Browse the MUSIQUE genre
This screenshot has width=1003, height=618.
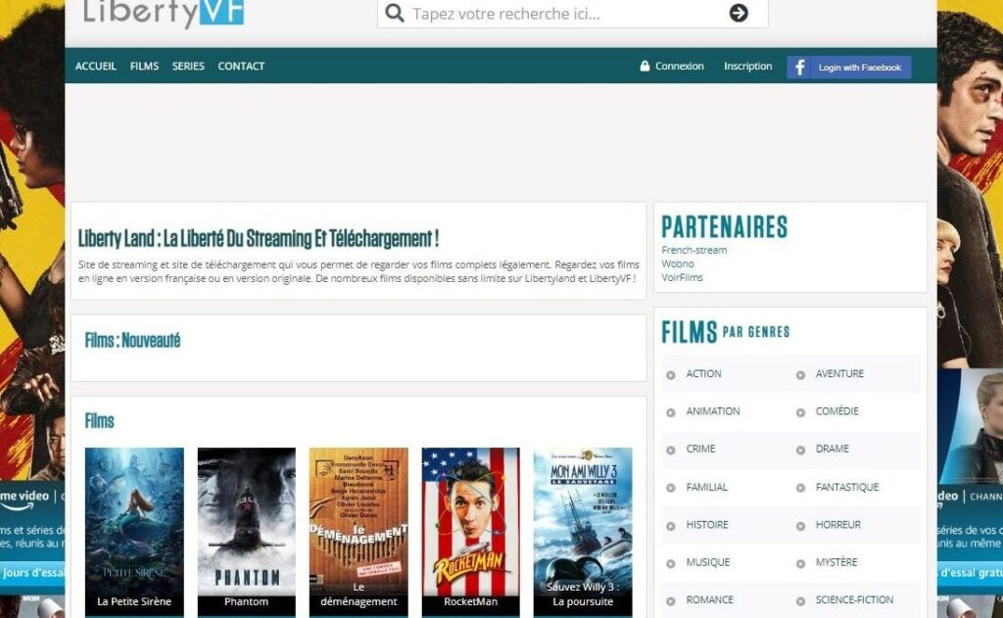(x=707, y=562)
